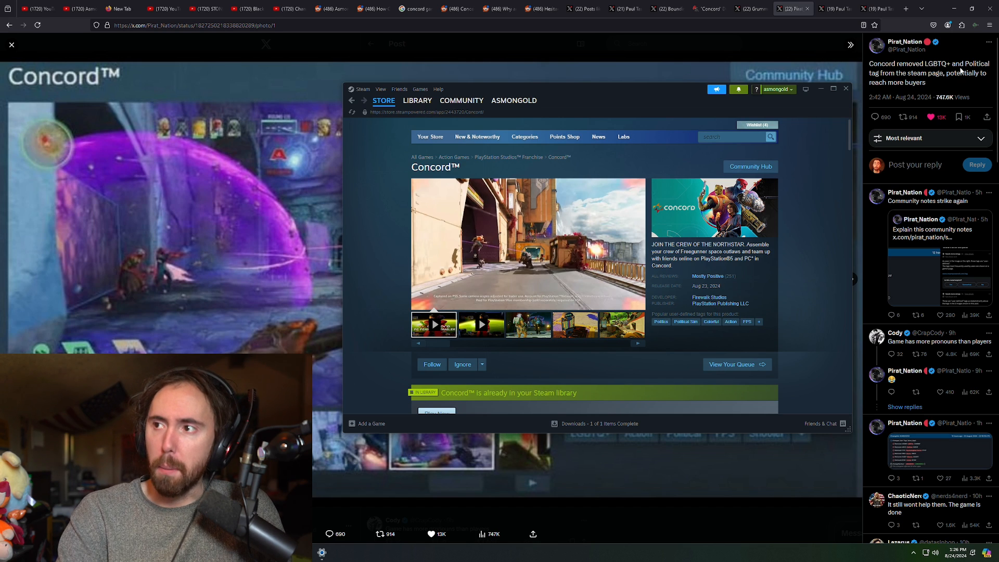This screenshot has width=999, height=562.
Task: Click the Follow button for Concord
Action: [431, 364]
